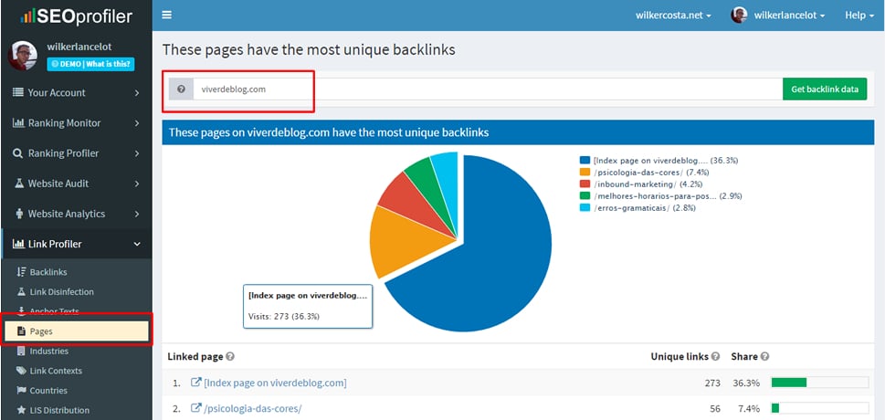Click the viverdeblog.com domain input field
Image resolution: width=885 pixels, height=420 pixels.
pyautogui.click(x=488, y=89)
